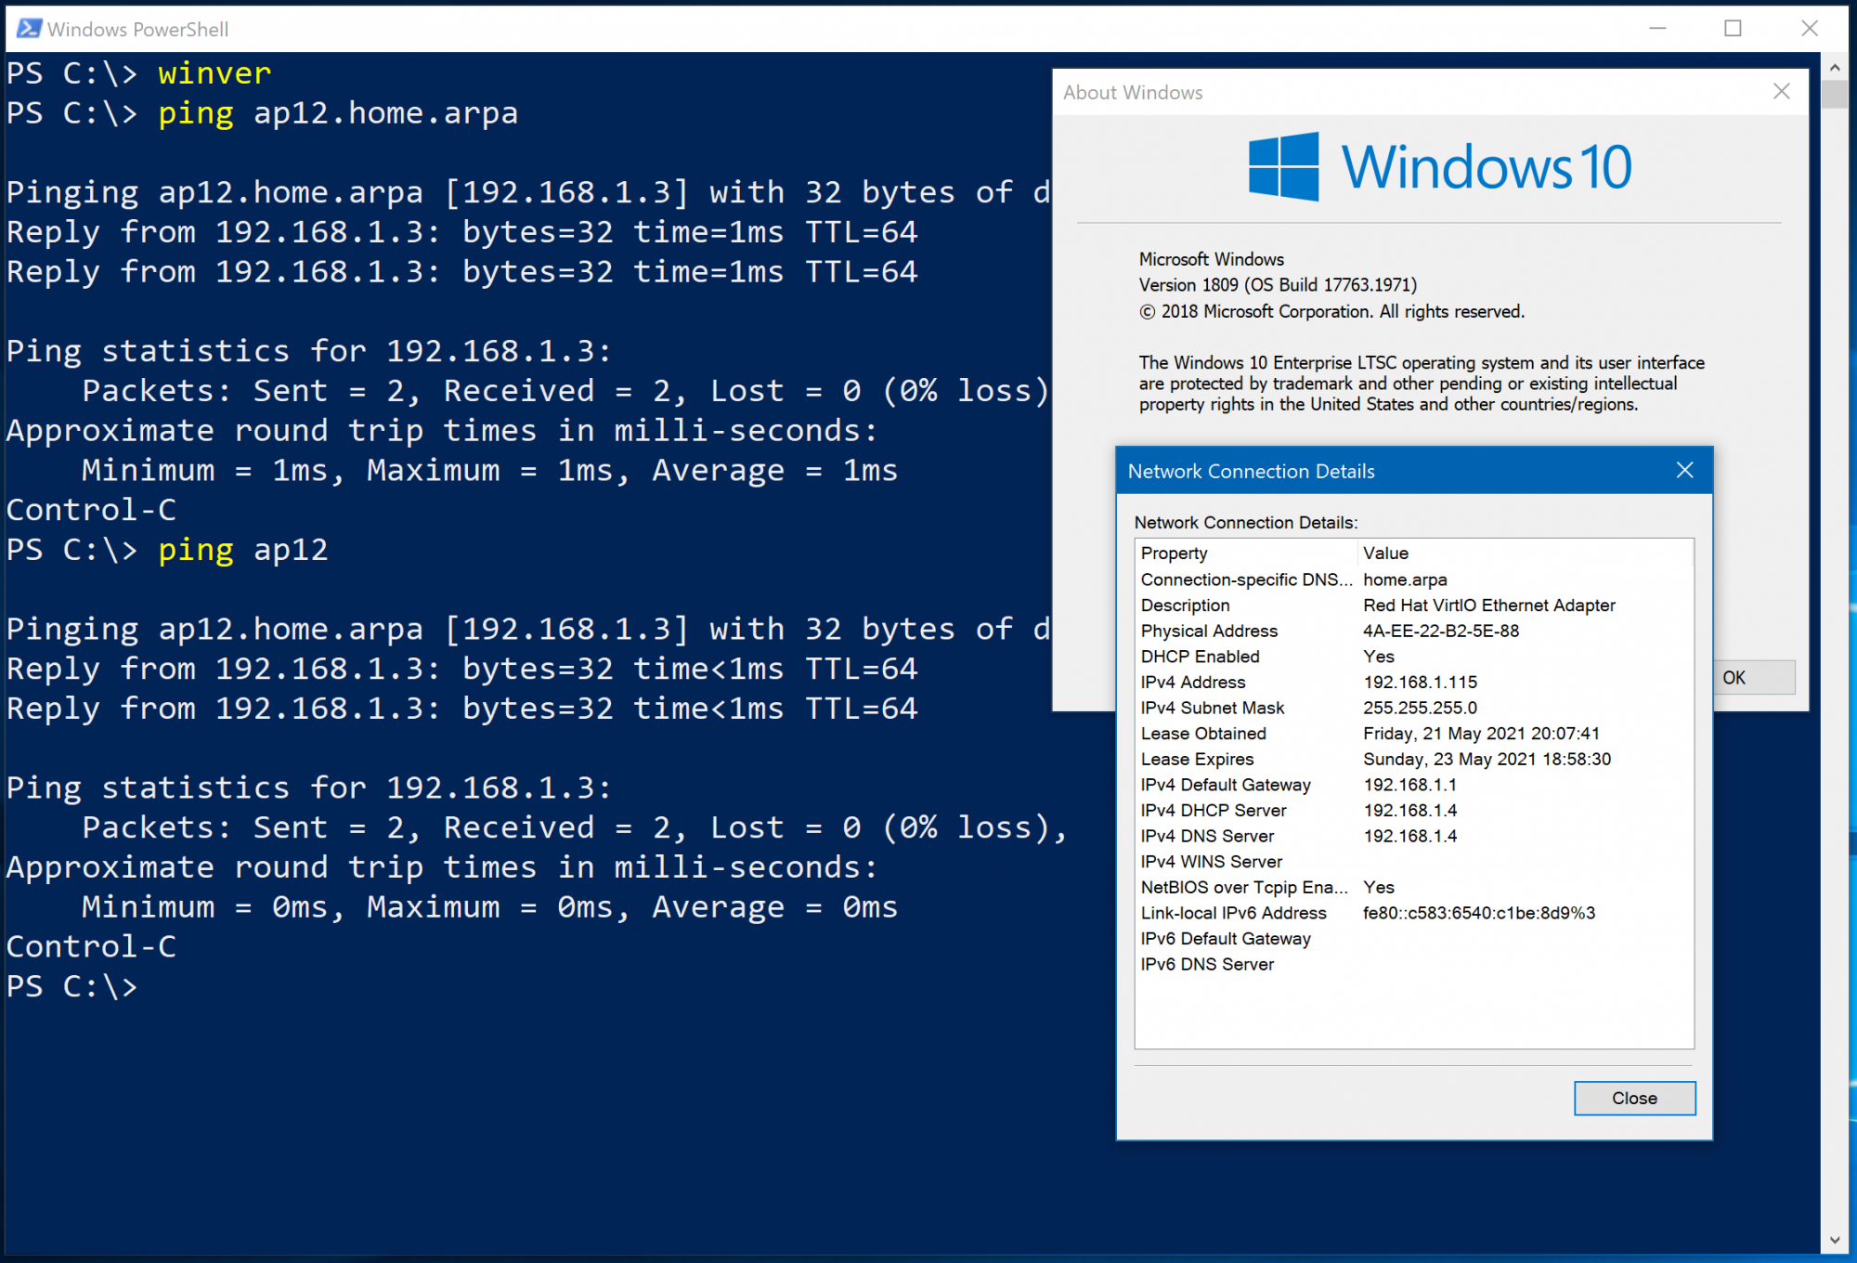Select the Link-local IPv6 Address row

pos(1232,914)
